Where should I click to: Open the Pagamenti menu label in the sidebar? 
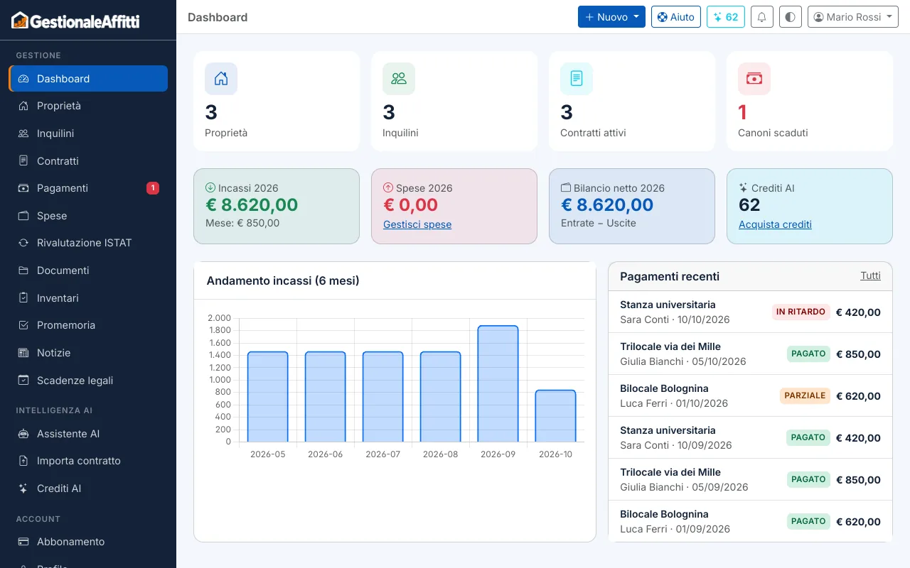pyautogui.click(x=63, y=188)
